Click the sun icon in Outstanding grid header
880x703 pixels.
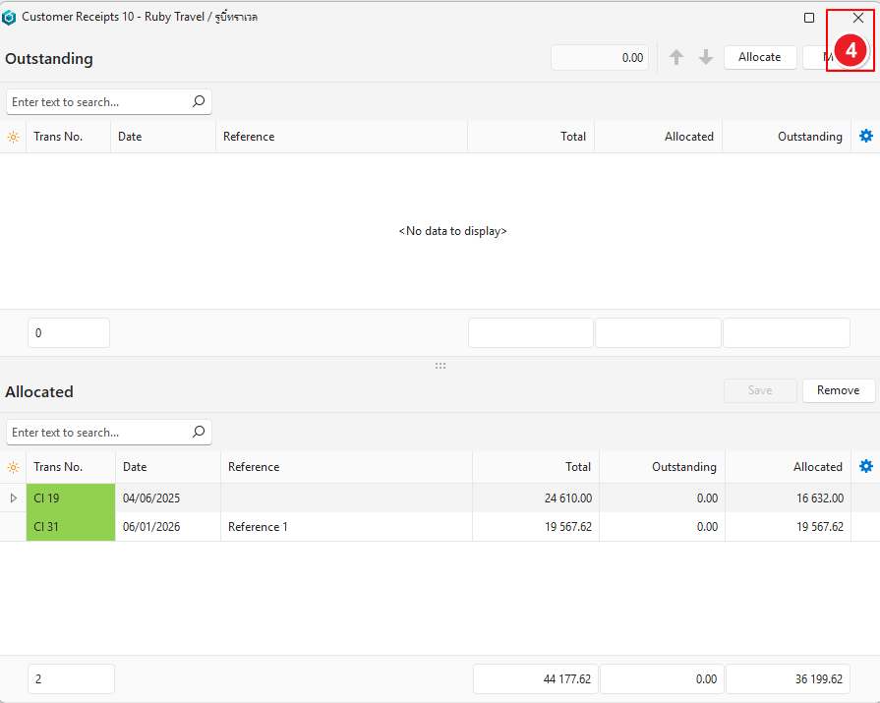[13, 137]
